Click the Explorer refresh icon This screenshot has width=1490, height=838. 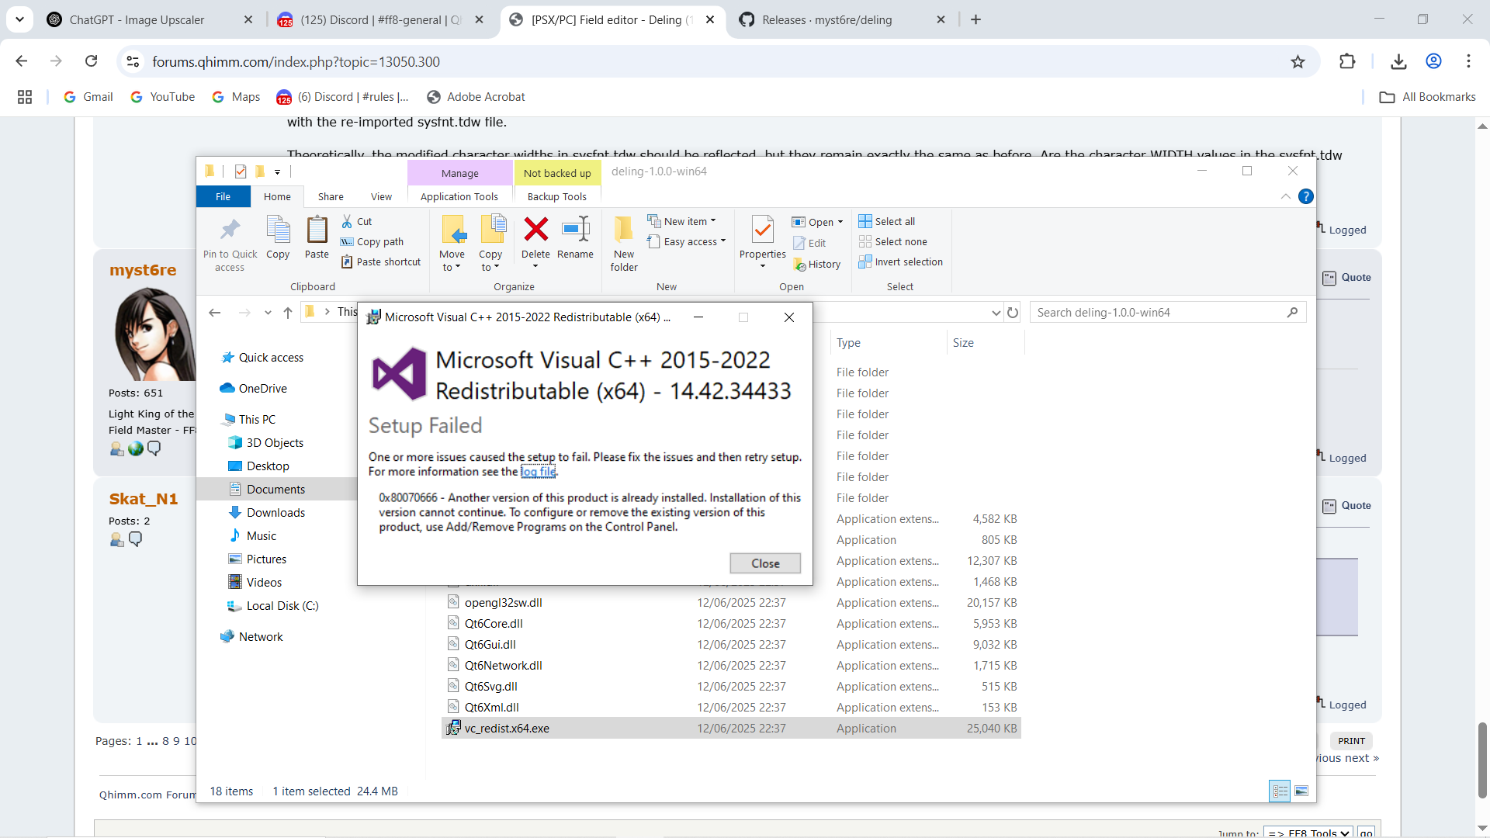1013,313
